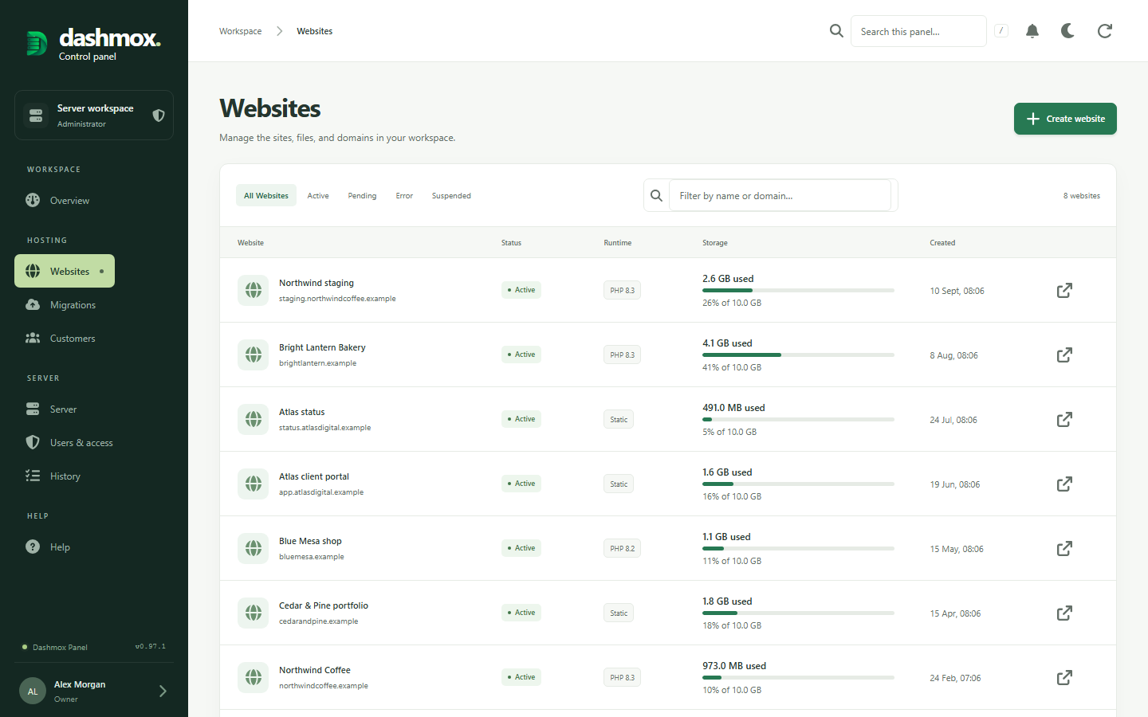Open the Server workspace switcher
Viewport: 1148px width, 717px height.
(94, 116)
